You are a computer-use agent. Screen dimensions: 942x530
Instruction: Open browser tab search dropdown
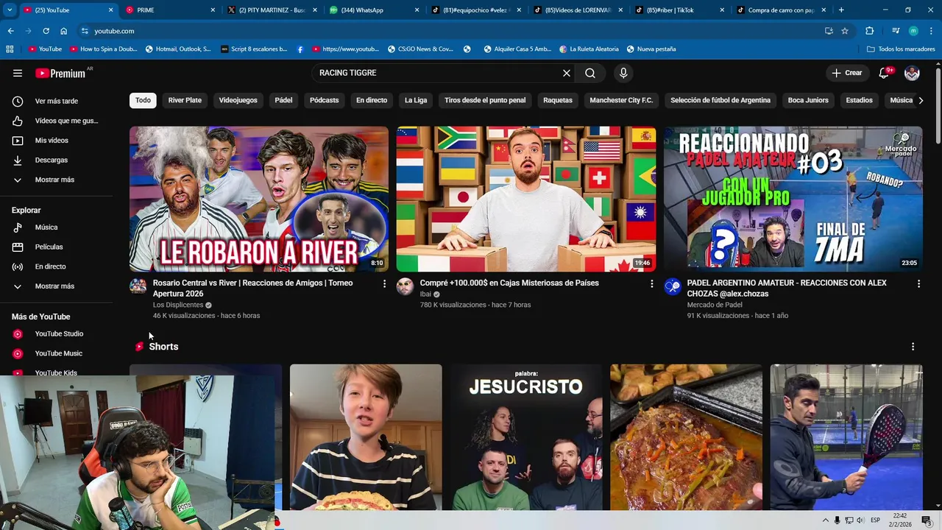(9, 10)
